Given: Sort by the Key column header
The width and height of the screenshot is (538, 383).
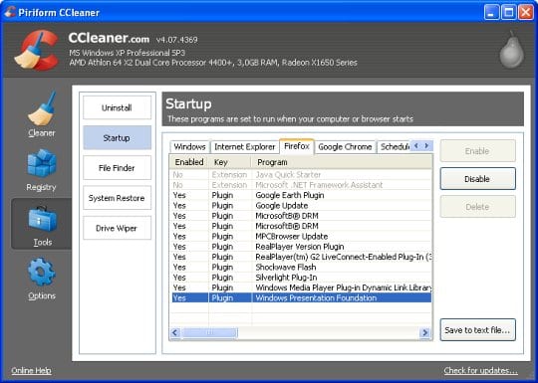Looking at the screenshot, I should pyautogui.click(x=230, y=162).
